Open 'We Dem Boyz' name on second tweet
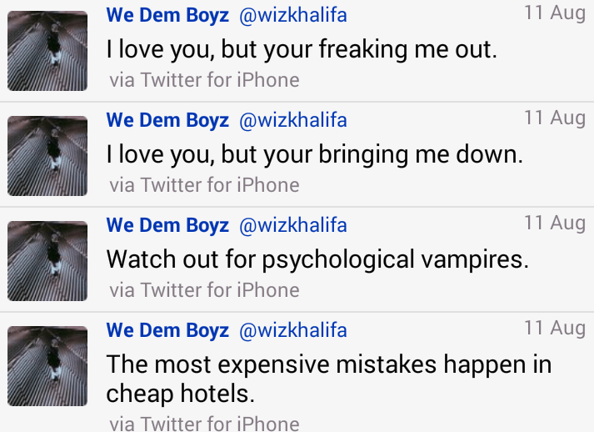Screen dimensions: 594x432 [167, 121]
